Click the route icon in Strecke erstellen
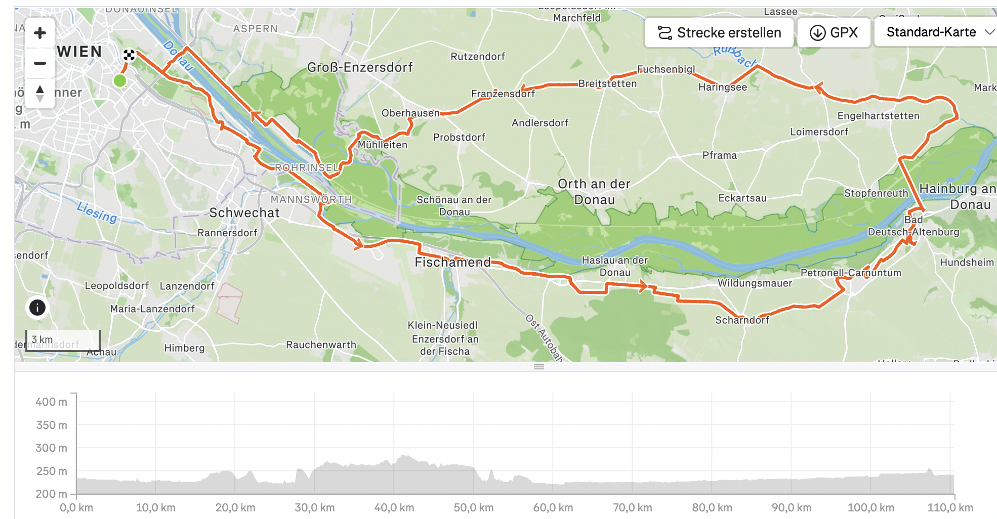The image size is (997, 519). pos(664,33)
